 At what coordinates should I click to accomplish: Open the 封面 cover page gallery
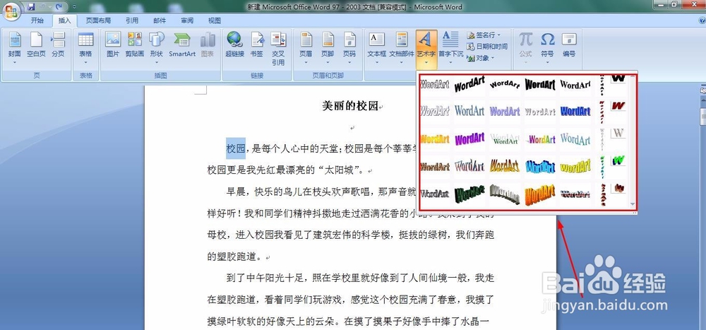[14, 47]
